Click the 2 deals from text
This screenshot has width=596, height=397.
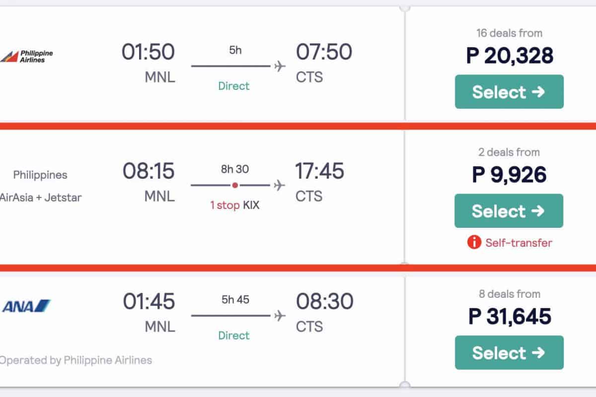[509, 152]
